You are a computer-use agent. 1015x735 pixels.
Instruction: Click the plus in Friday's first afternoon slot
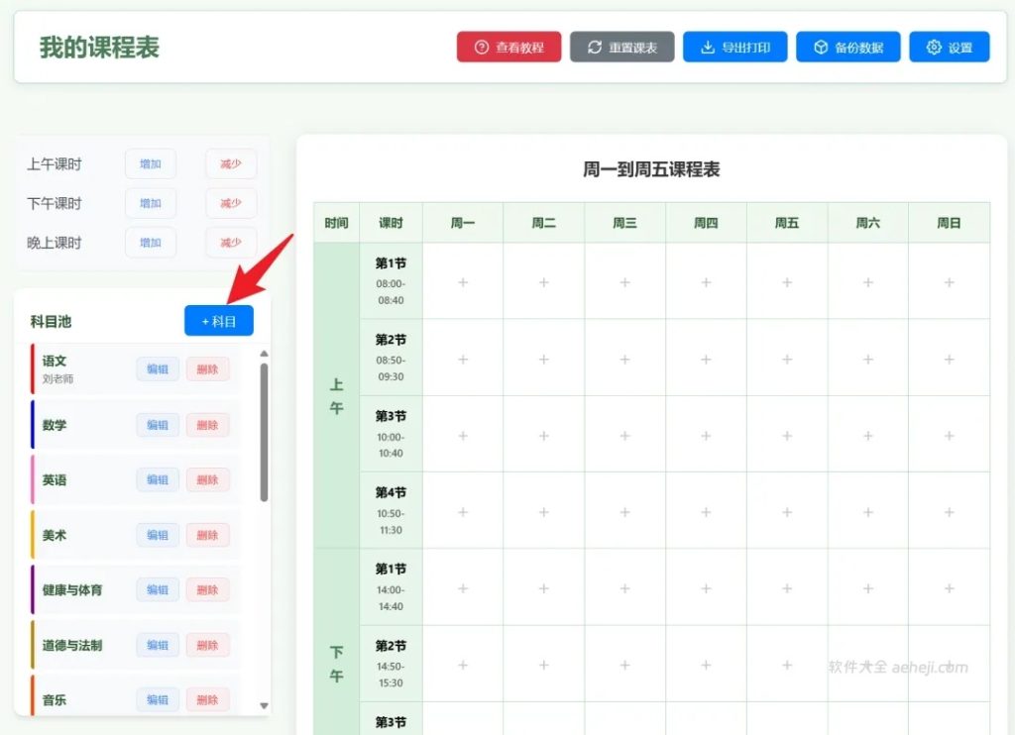click(x=785, y=586)
